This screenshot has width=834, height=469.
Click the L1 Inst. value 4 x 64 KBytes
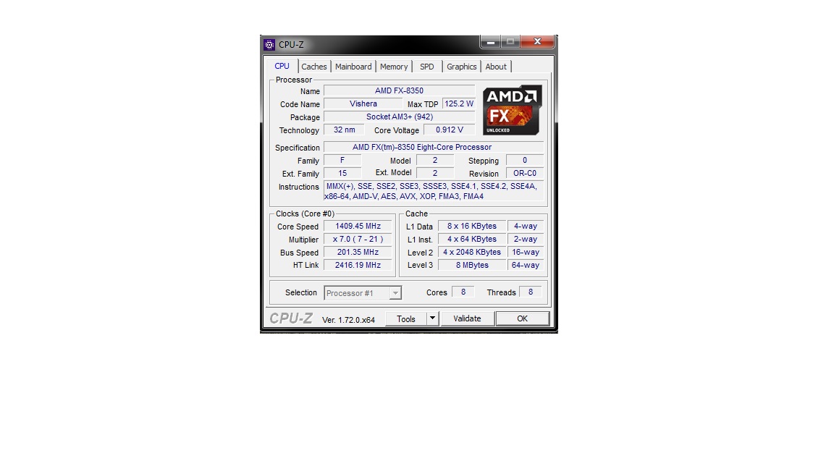(472, 240)
